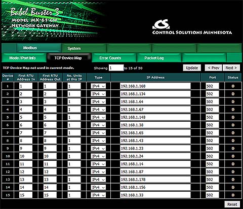The image size is (243, 209).
Task: Open Type dropdown for device 12
Action: point(98,171)
